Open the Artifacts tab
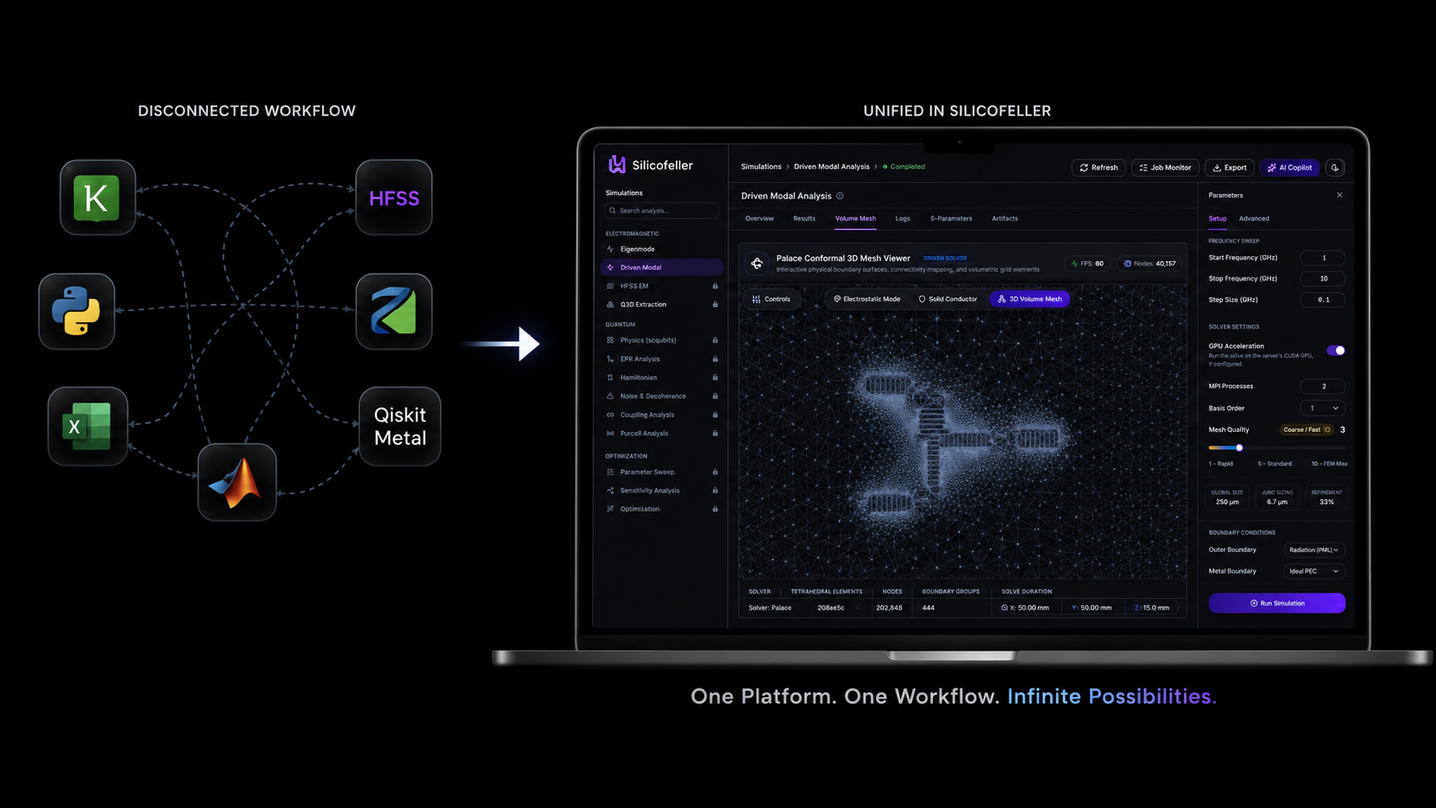This screenshot has width=1436, height=808. 1005,218
